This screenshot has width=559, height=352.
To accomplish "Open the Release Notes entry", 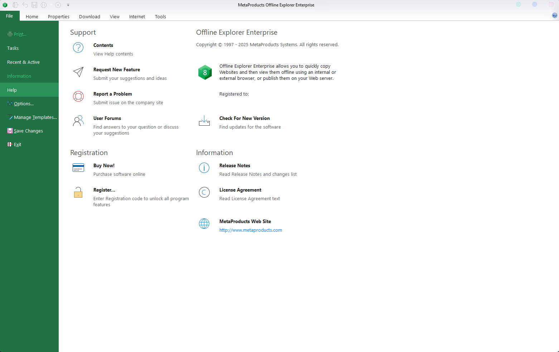I will pyautogui.click(x=235, y=166).
